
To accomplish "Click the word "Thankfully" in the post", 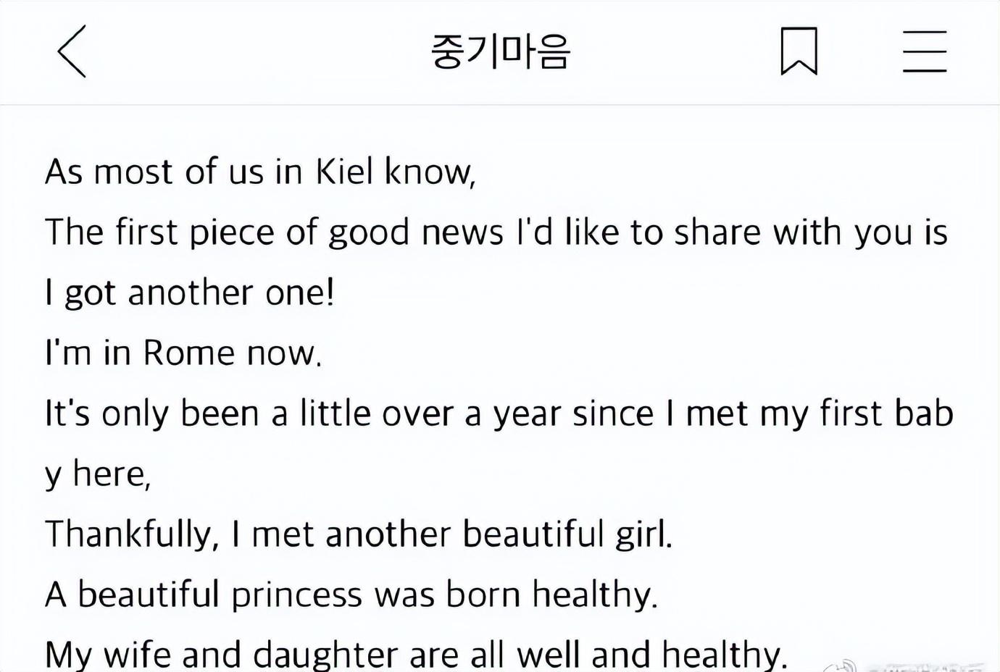I will tap(131, 534).
